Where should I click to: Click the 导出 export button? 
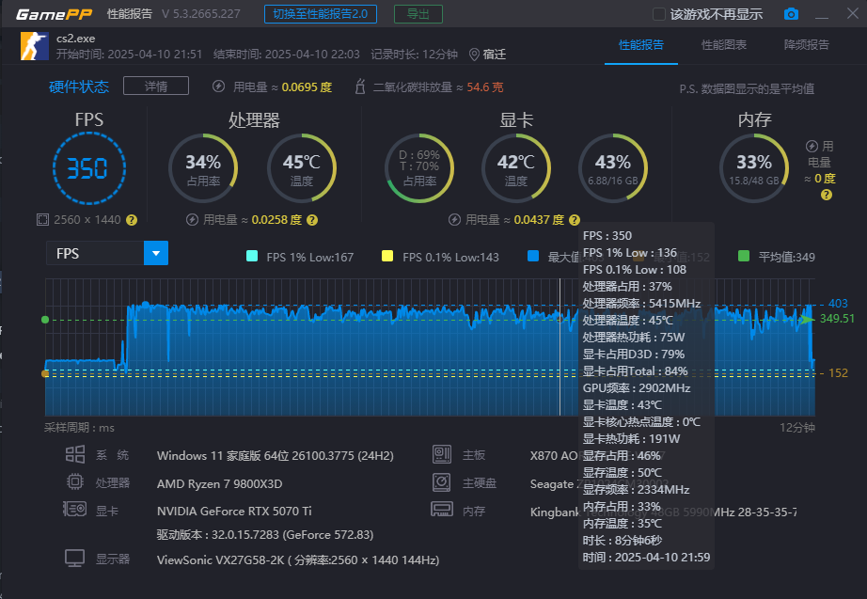click(418, 13)
